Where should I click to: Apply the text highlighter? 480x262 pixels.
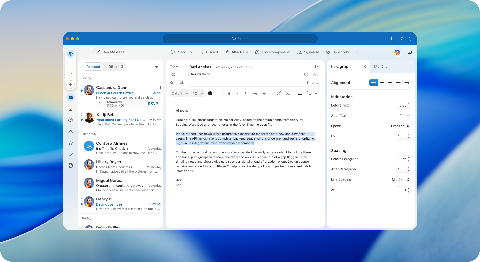click(264, 93)
